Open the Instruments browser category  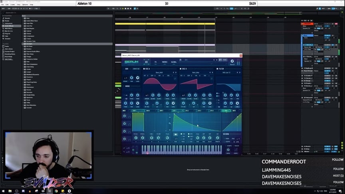[x=8, y=23]
